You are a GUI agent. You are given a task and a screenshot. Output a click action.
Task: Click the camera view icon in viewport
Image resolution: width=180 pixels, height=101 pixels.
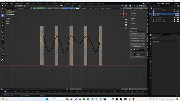coord(126,25)
